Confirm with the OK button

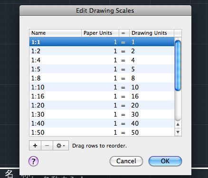(x=165, y=161)
